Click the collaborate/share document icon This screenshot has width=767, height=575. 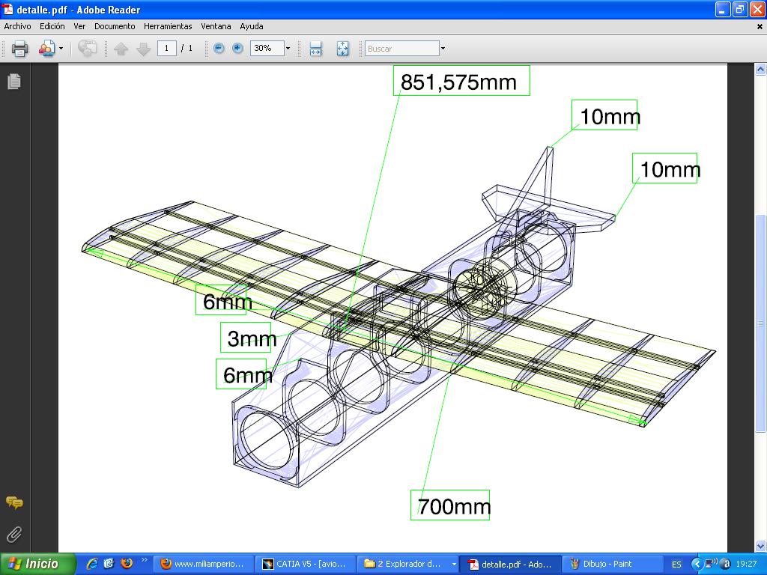(46, 49)
